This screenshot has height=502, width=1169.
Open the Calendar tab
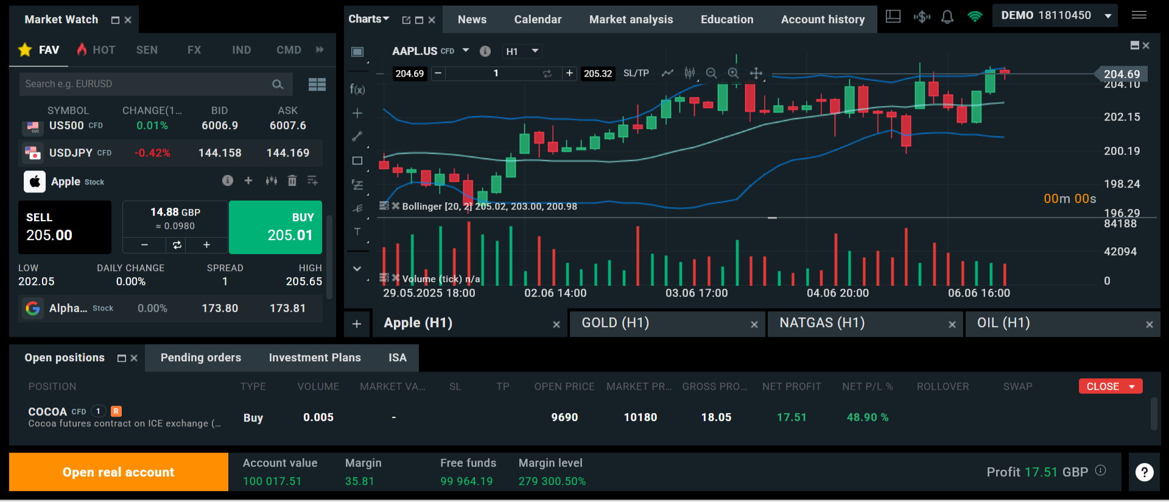coord(538,19)
